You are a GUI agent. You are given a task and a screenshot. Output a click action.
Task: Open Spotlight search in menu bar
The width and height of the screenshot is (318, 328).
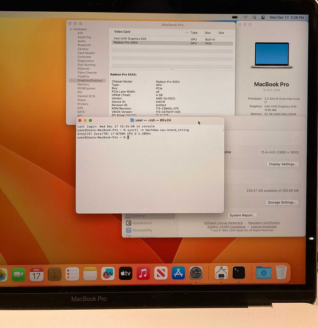coord(254,17)
